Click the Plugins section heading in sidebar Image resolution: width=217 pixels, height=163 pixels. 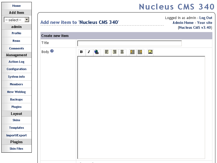pos(17,142)
